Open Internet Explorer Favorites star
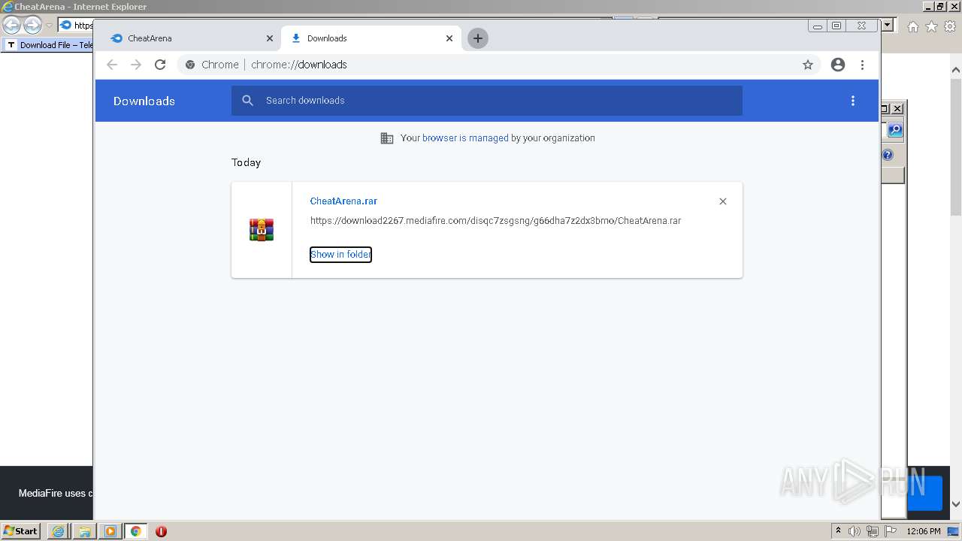Image resolution: width=962 pixels, height=541 pixels. click(931, 26)
